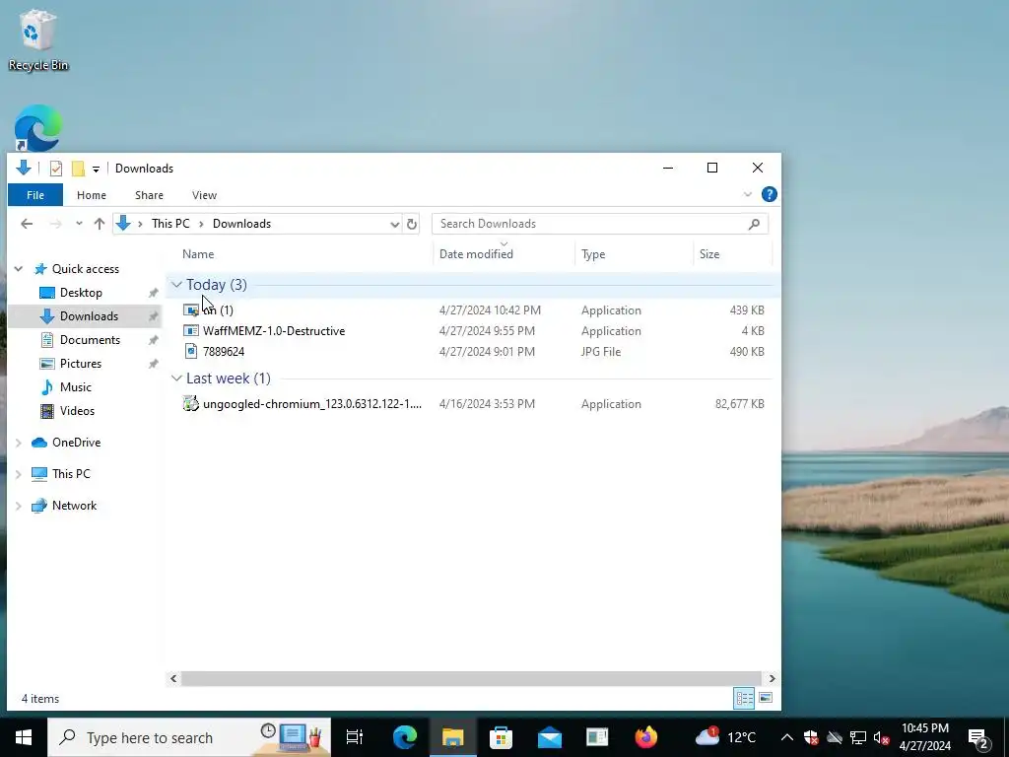Viewport: 1009px width, 757px height.
Task: Open the news app taskbar icon
Action: click(597, 737)
